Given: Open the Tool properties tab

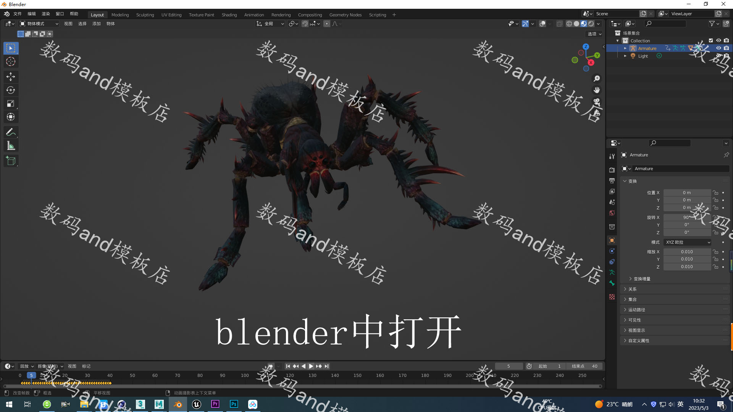Looking at the screenshot, I should tap(612, 156).
